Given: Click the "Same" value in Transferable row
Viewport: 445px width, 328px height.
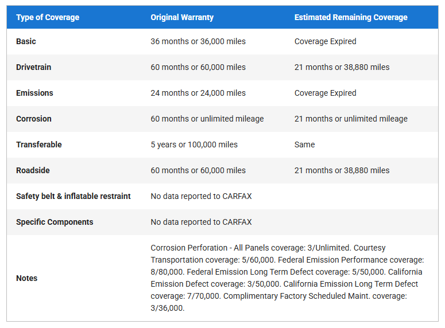Looking at the screenshot, I should (x=304, y=145).
